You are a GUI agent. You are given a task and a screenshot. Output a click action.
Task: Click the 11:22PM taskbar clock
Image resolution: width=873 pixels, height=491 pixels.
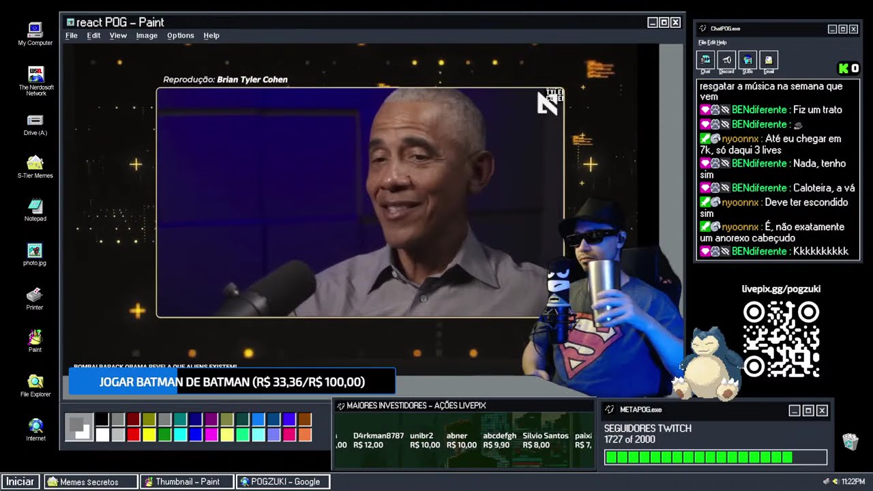coord(853,481)
